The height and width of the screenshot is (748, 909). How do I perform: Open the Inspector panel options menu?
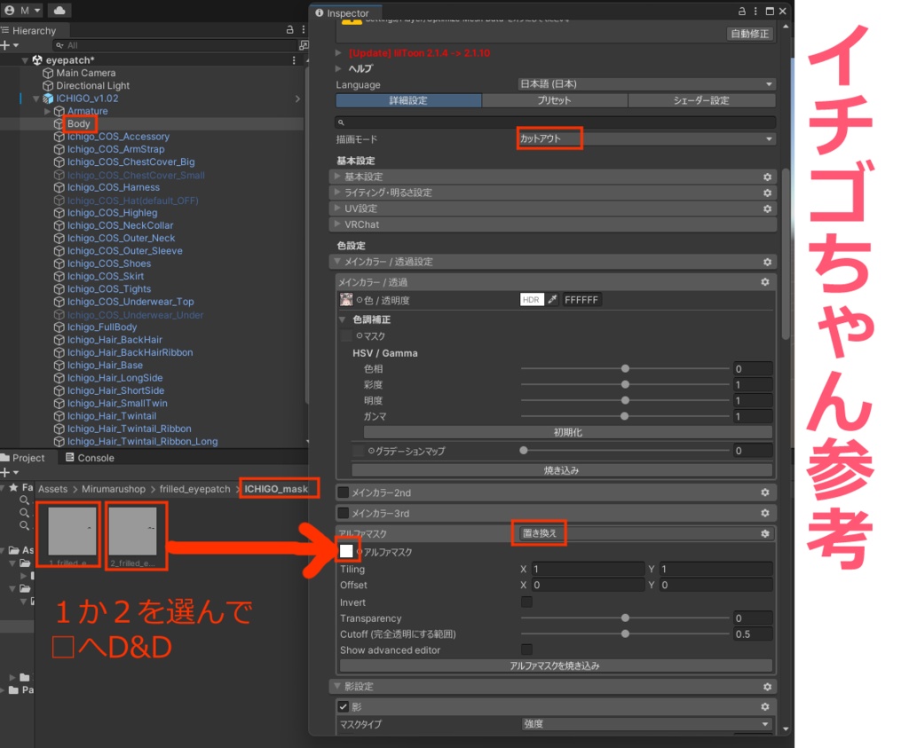(755, 11)
